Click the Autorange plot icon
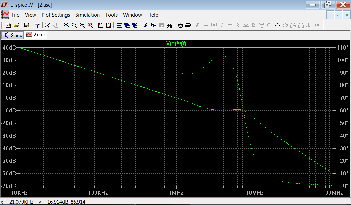Viewport: 351px width, 205px height. point(109,25)
